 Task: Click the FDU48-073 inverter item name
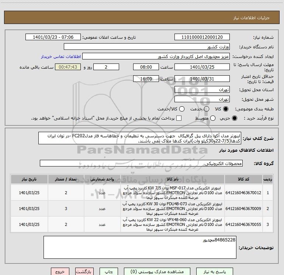[x=173, y=209]
